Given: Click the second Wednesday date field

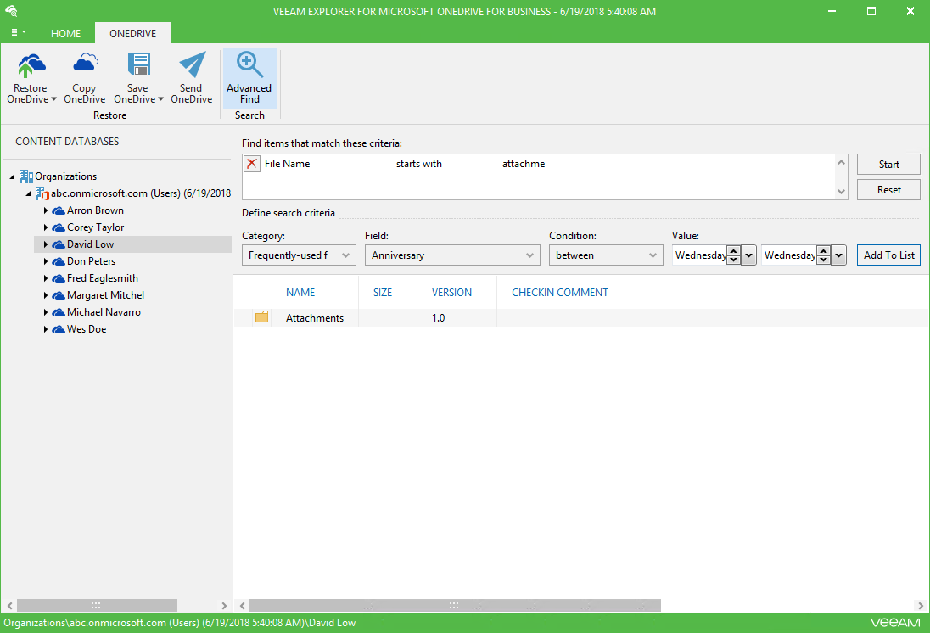Looking at the screenshot, I should (789, 255).
